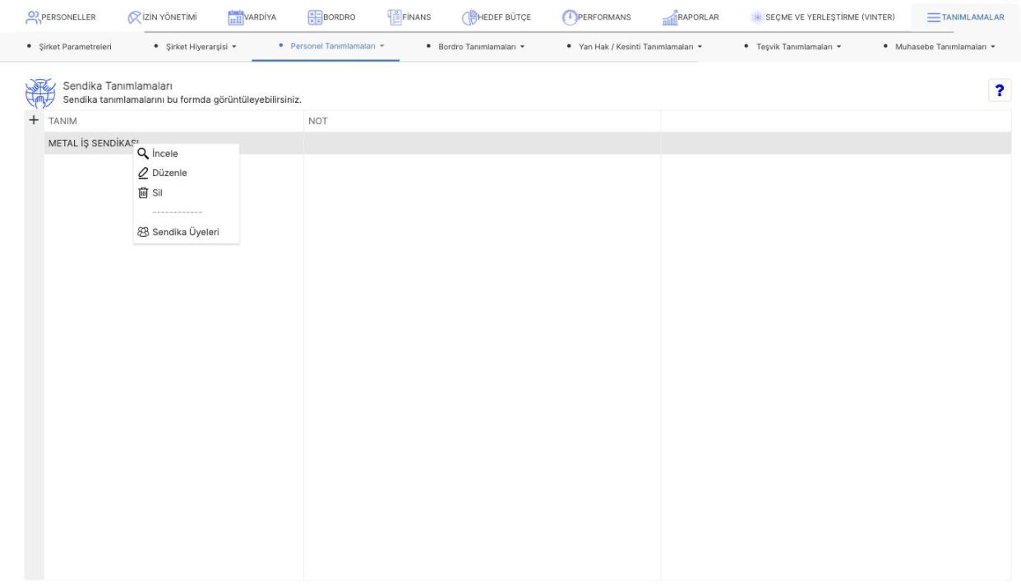
Task: Add a new sendika with plus icon
Action: [x=34, y=121]
